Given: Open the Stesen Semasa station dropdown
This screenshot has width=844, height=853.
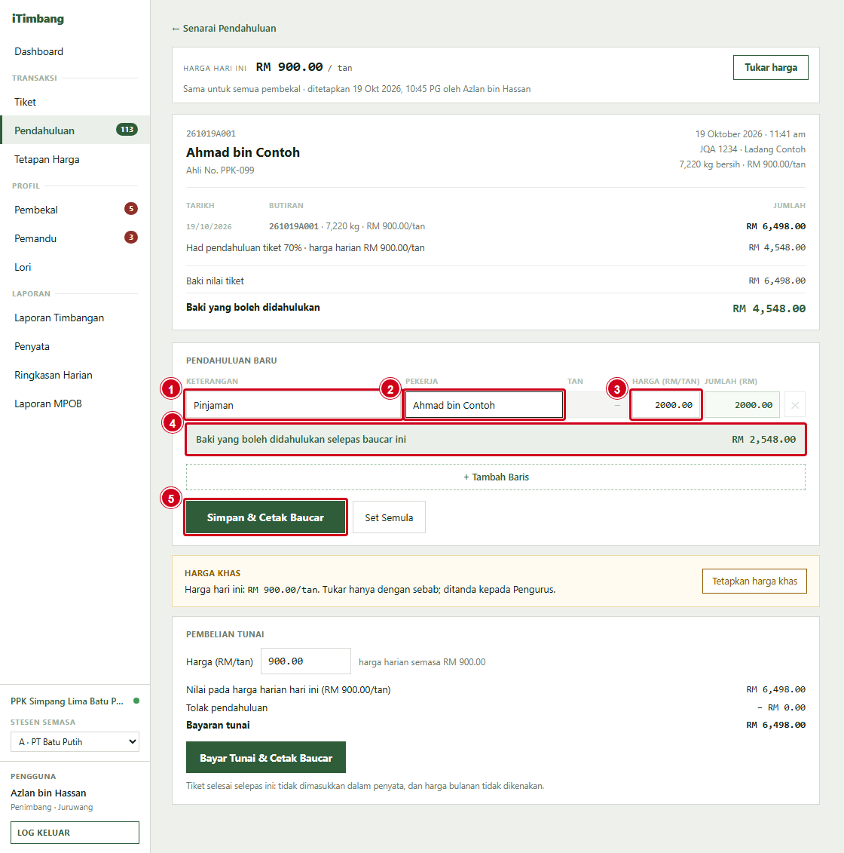Looking at the screenshot, I should pos(75,742).
